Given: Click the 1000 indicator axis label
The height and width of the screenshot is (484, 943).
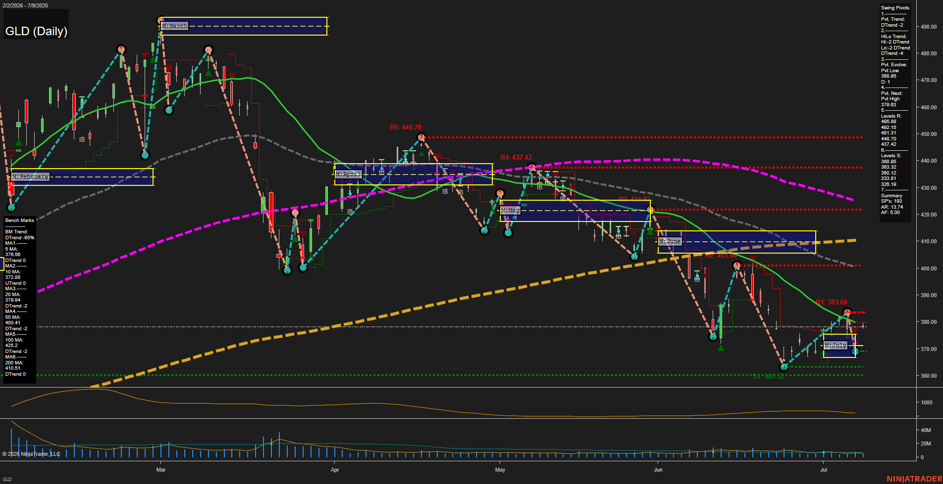Looking at the screenshot, I should (x=927, y=402).
